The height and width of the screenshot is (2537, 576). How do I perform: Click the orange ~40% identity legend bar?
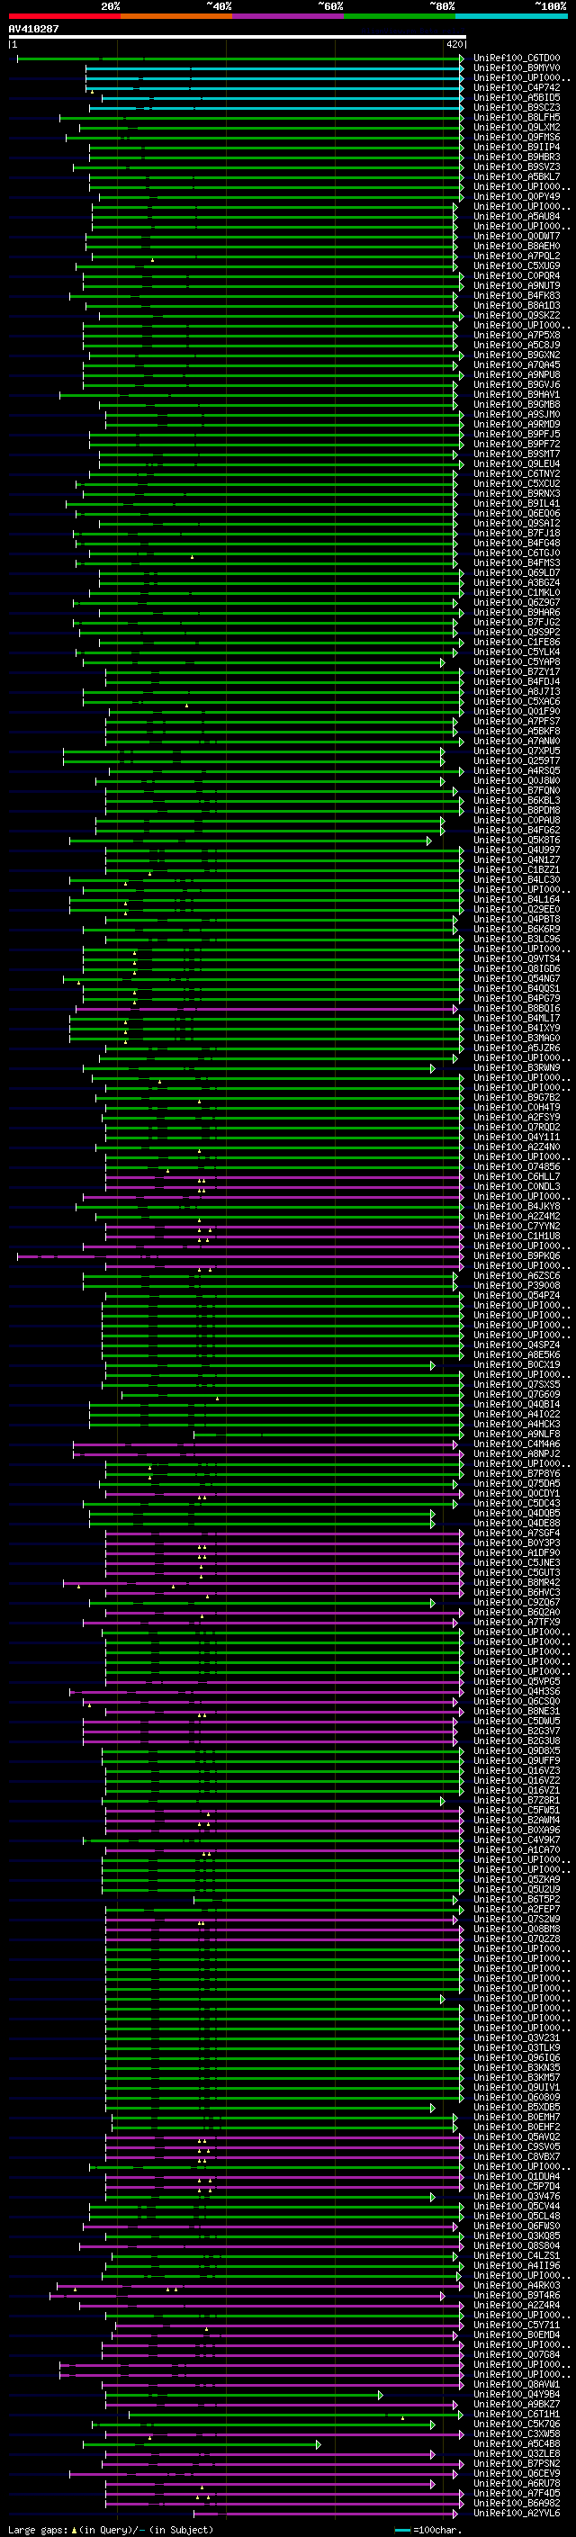click(176, 16)
